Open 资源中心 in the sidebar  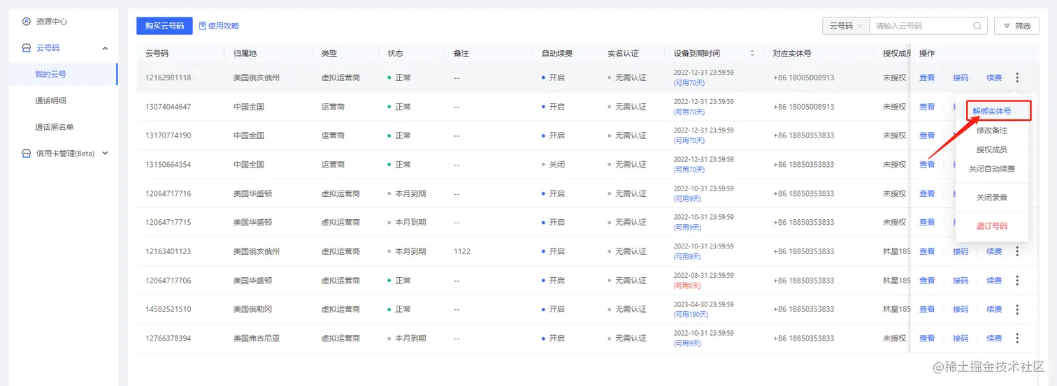coord(52,22)
